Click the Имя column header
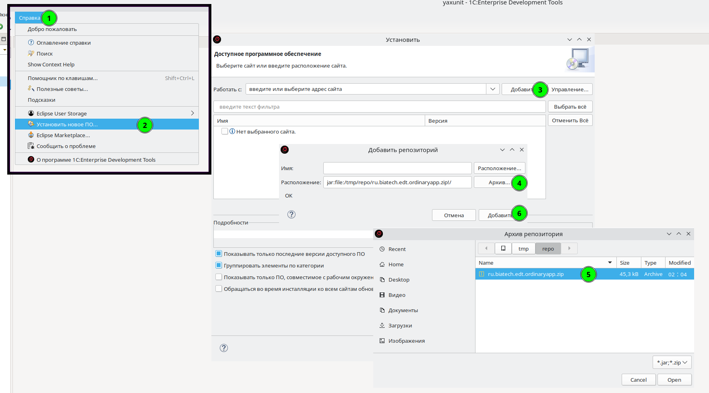 click(319, 121)
